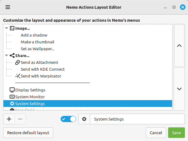Click the green Save button
The image size is (188, 141).
point(176,133)
